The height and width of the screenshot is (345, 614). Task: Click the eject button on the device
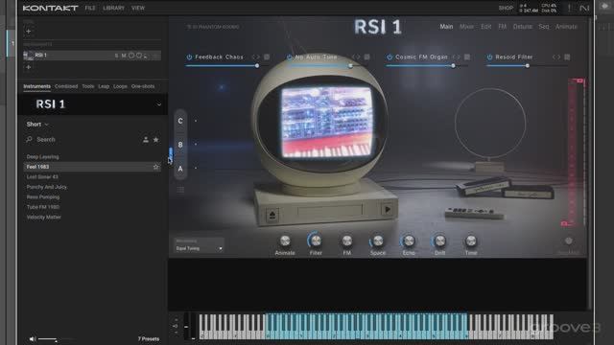[272, 215]
